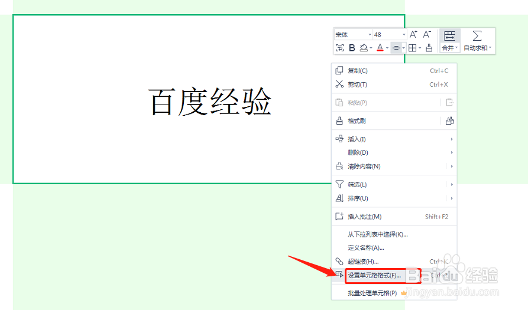This screenshot has height=310, width=528.
Task: Open the 插入(I) submenu
Action: click(394, 139)
